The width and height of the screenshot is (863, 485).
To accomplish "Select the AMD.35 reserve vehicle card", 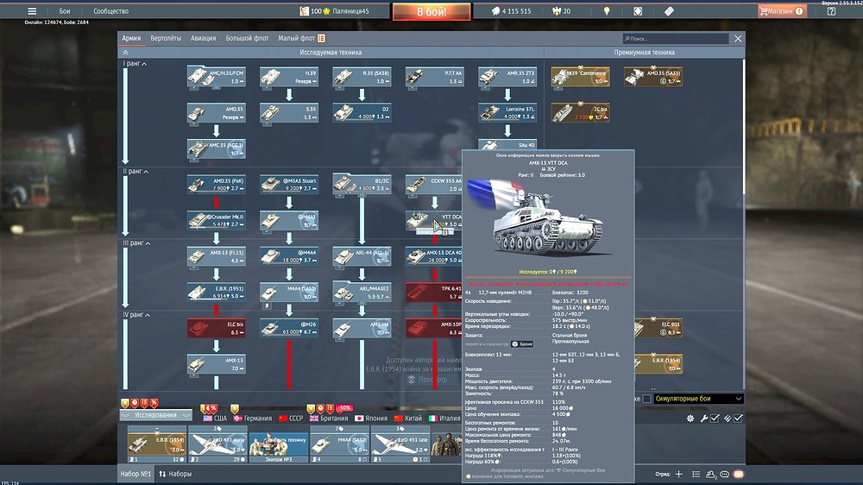I will click(217, 113).
